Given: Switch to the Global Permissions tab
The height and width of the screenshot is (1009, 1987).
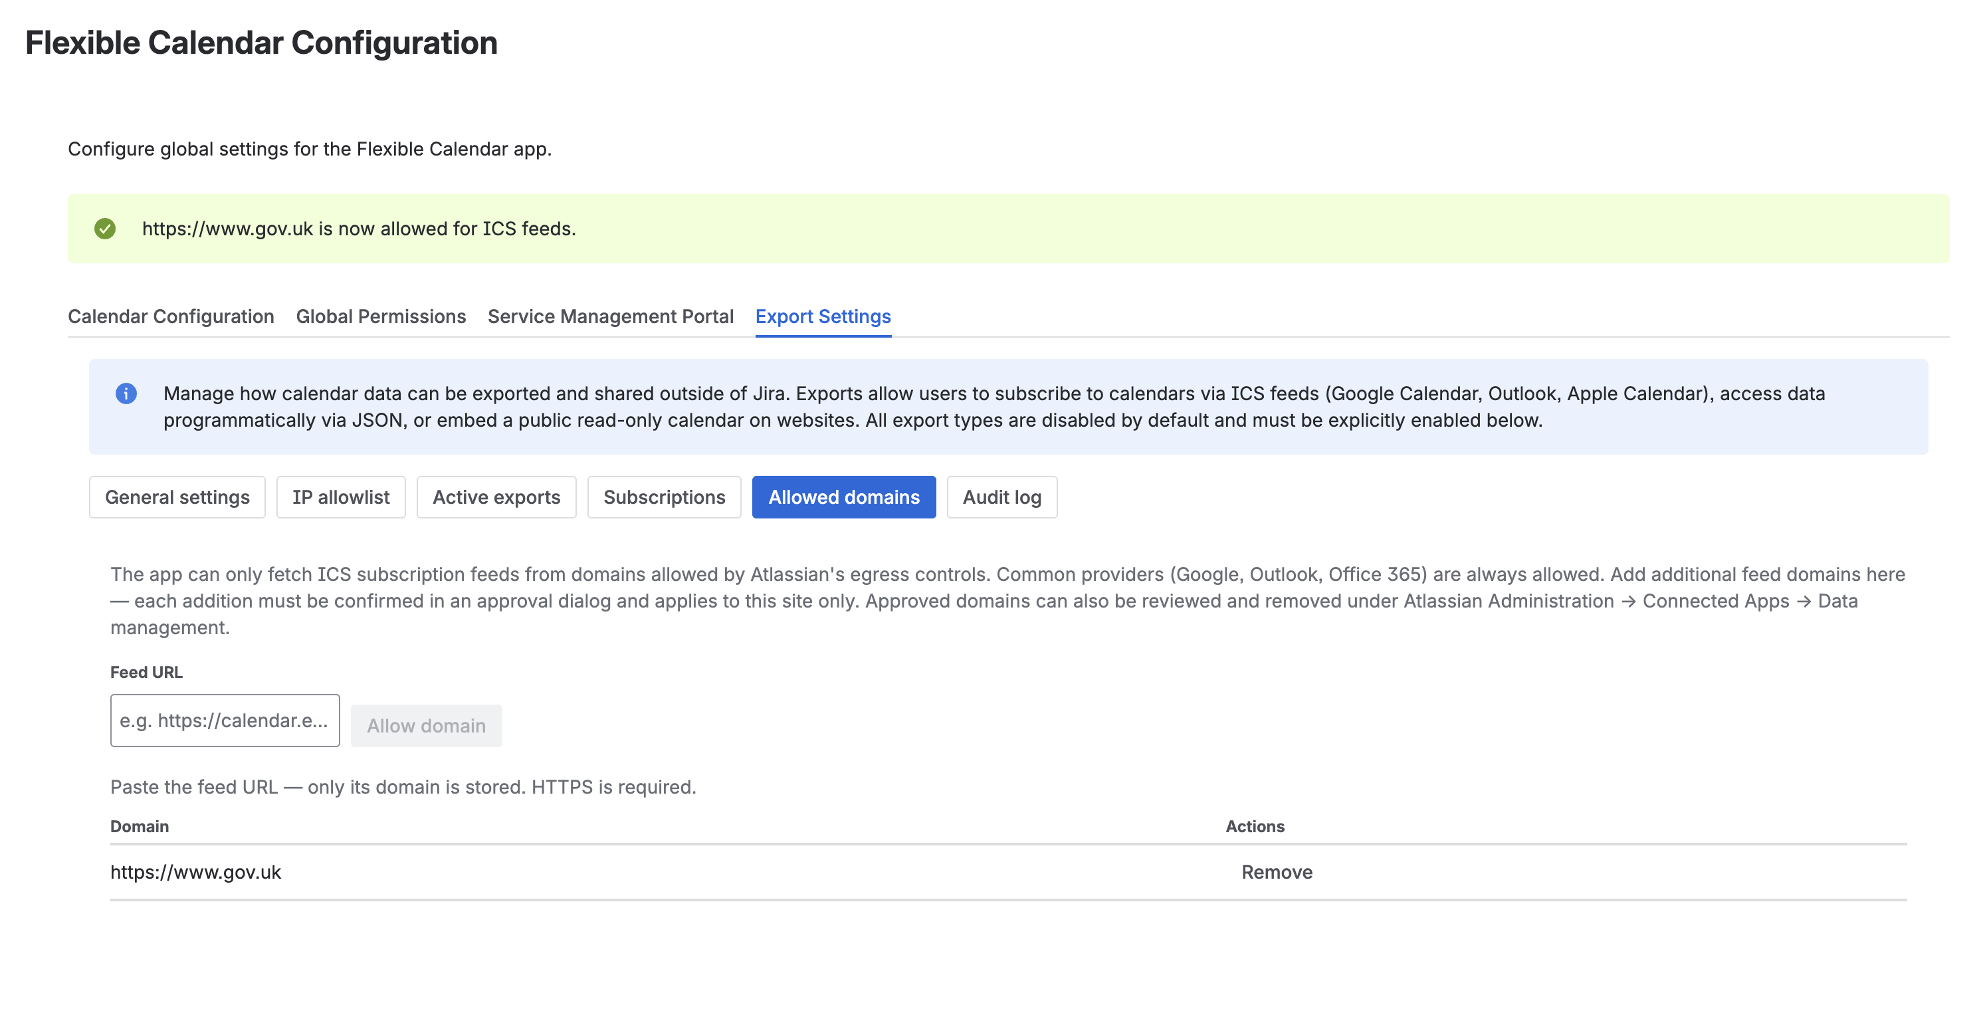Looking at the screenshot, I should pyautogui.click(x=381, y=316).
